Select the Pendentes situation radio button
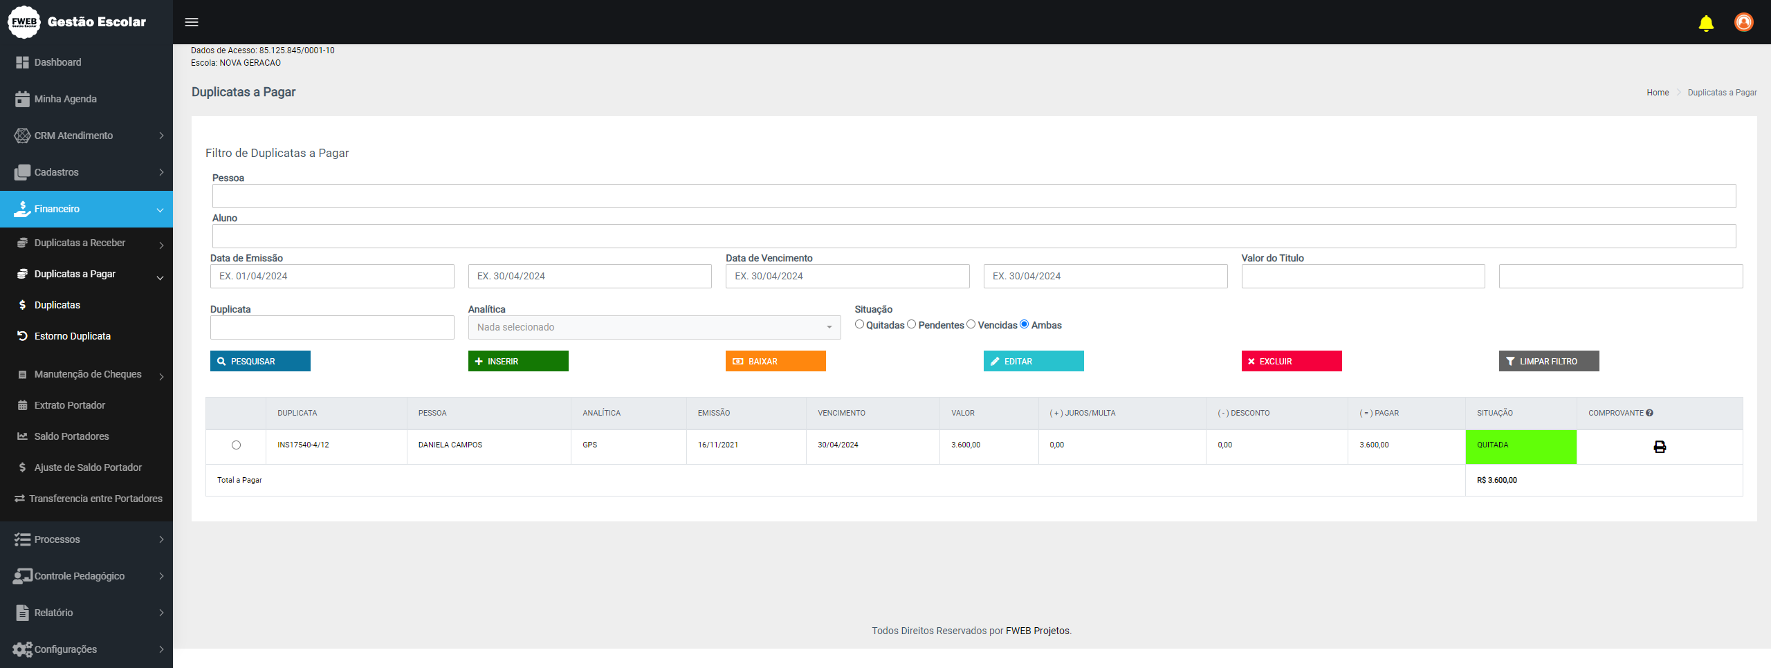Screen dimensions: 1771x668 (911, 324)
